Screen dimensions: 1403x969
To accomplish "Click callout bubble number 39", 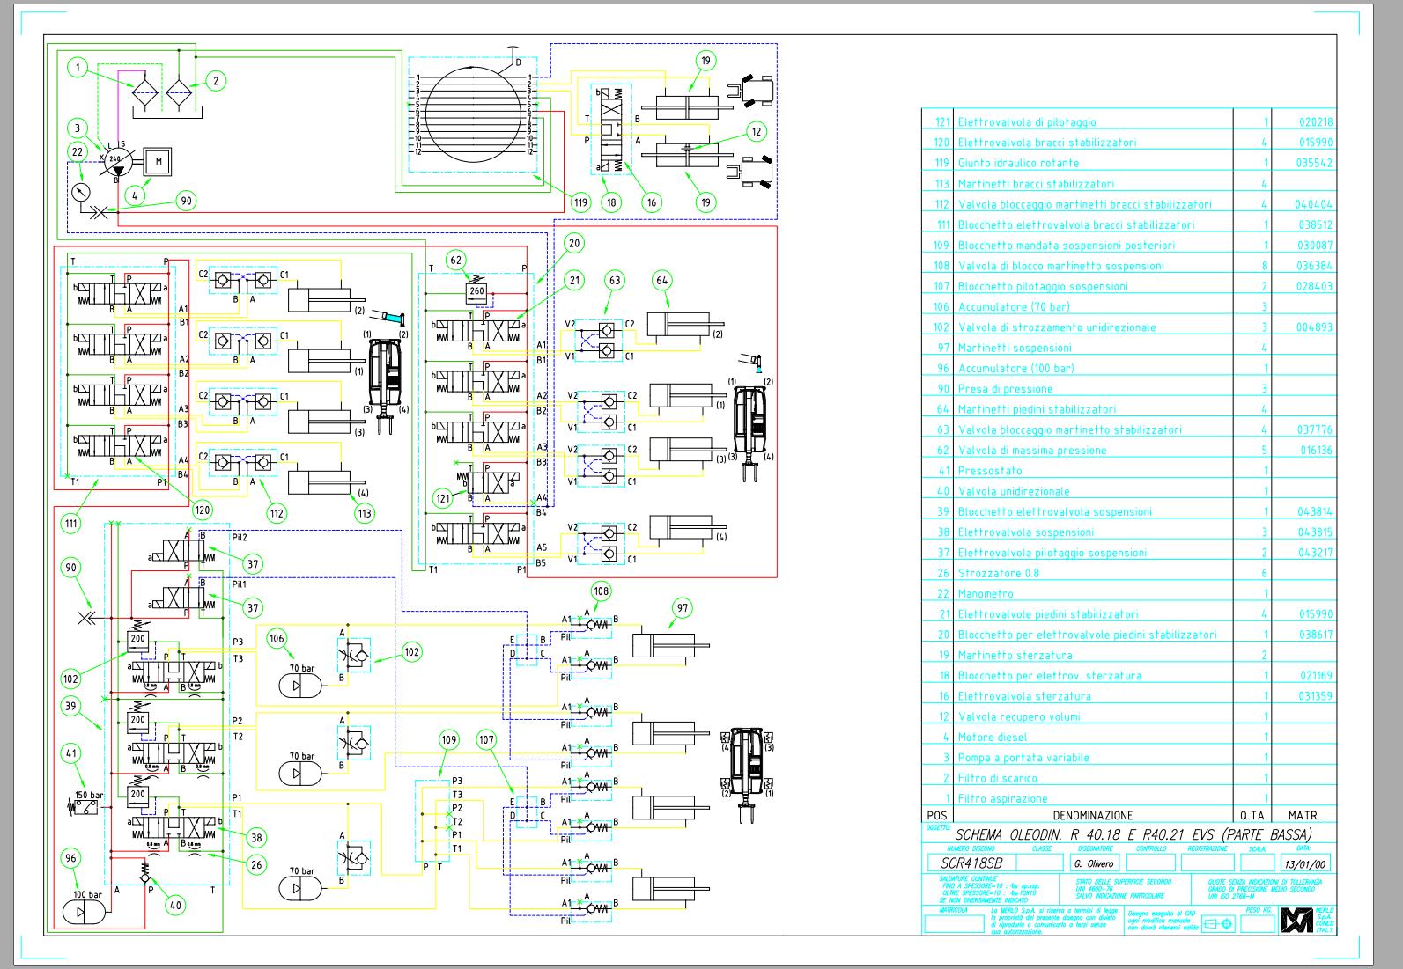I will coord(71,705).
